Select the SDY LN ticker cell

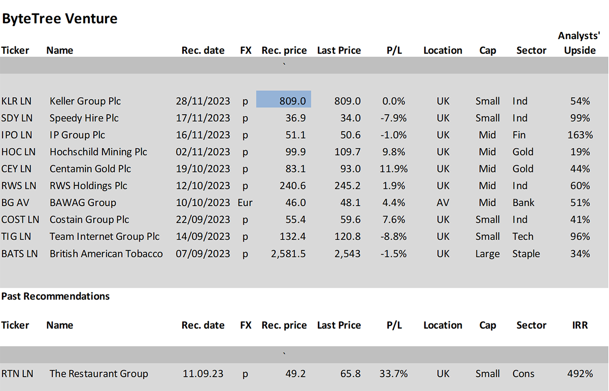[x=17, y=118]
